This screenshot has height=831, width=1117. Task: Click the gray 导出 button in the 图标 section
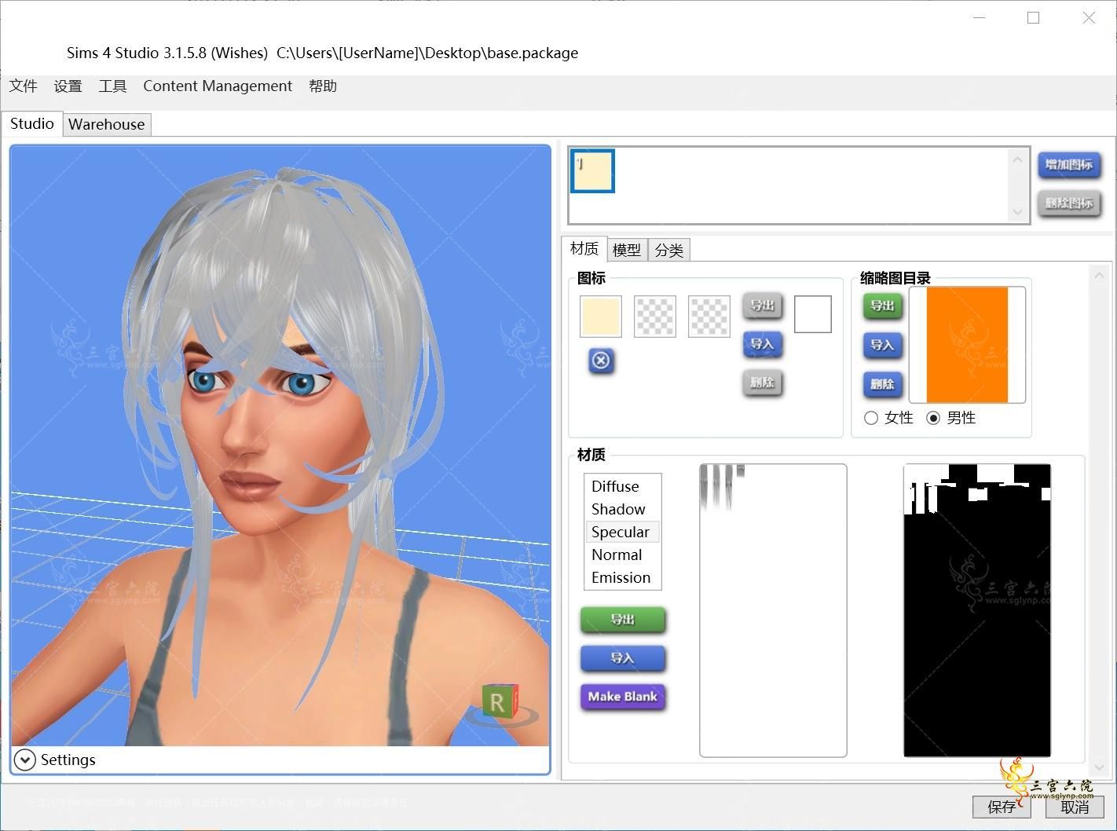(763, 306)
